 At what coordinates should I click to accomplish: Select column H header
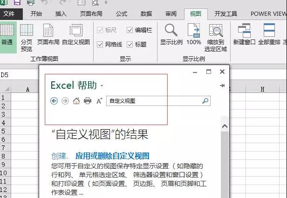(262, 89)
